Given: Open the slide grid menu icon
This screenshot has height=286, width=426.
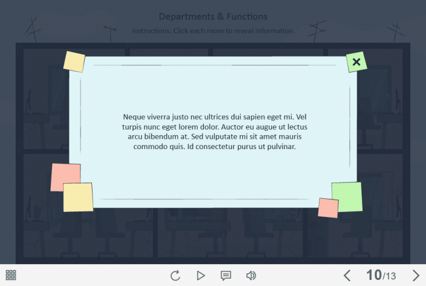Looking at the screenshot, I should click(x=11, y=275).
